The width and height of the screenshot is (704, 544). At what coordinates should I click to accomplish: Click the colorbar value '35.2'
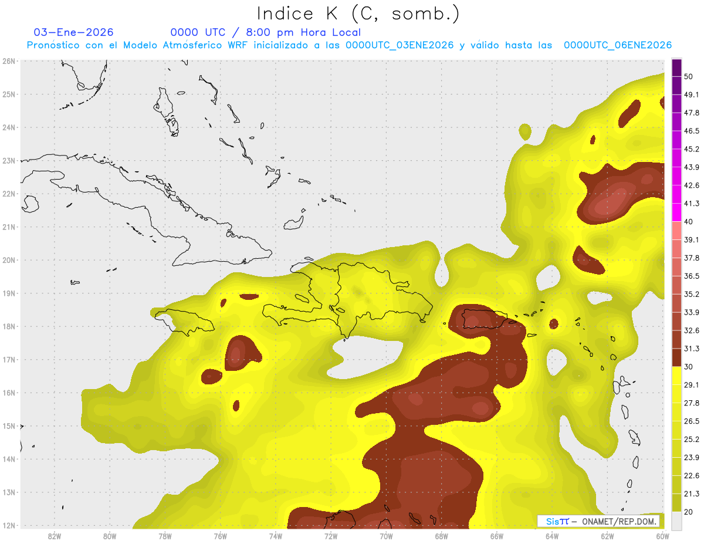691,294
